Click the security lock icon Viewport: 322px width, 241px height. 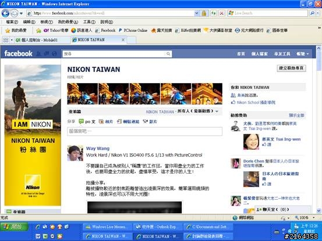pyautogui.click(x=204, y=13)
